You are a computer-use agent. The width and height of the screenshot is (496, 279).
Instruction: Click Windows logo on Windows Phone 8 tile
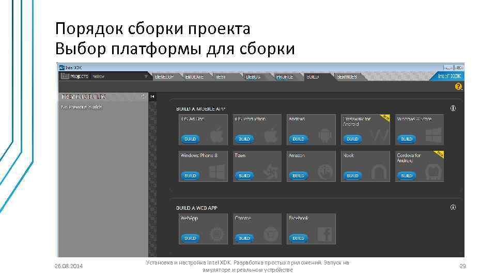[217, 173]
